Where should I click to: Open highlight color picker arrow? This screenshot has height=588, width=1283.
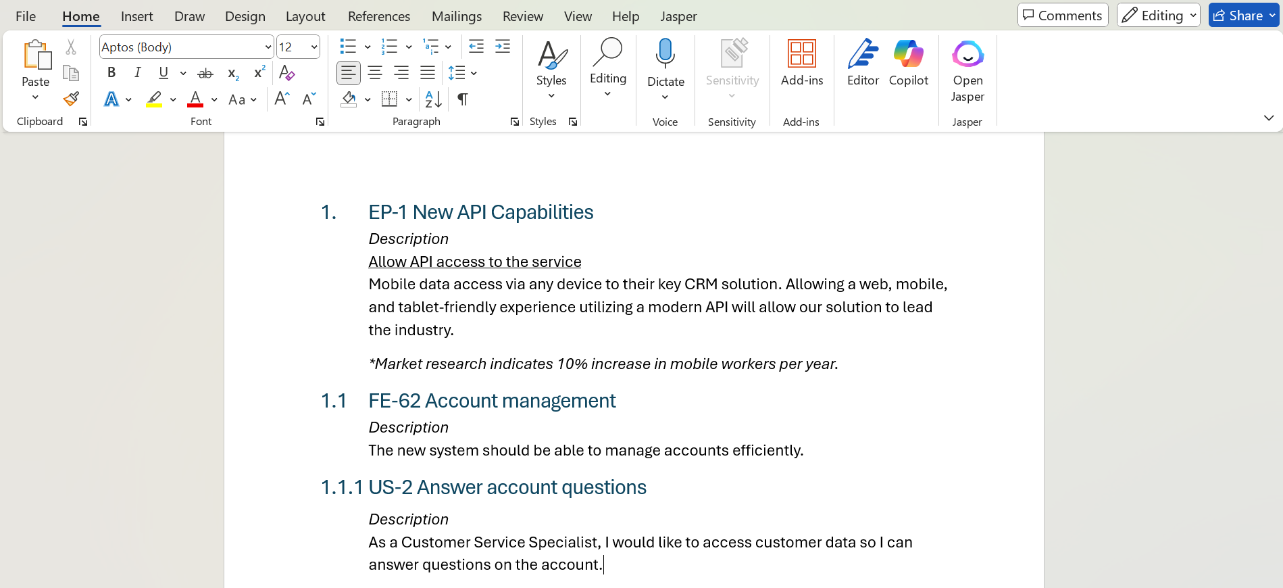(173, 99)
